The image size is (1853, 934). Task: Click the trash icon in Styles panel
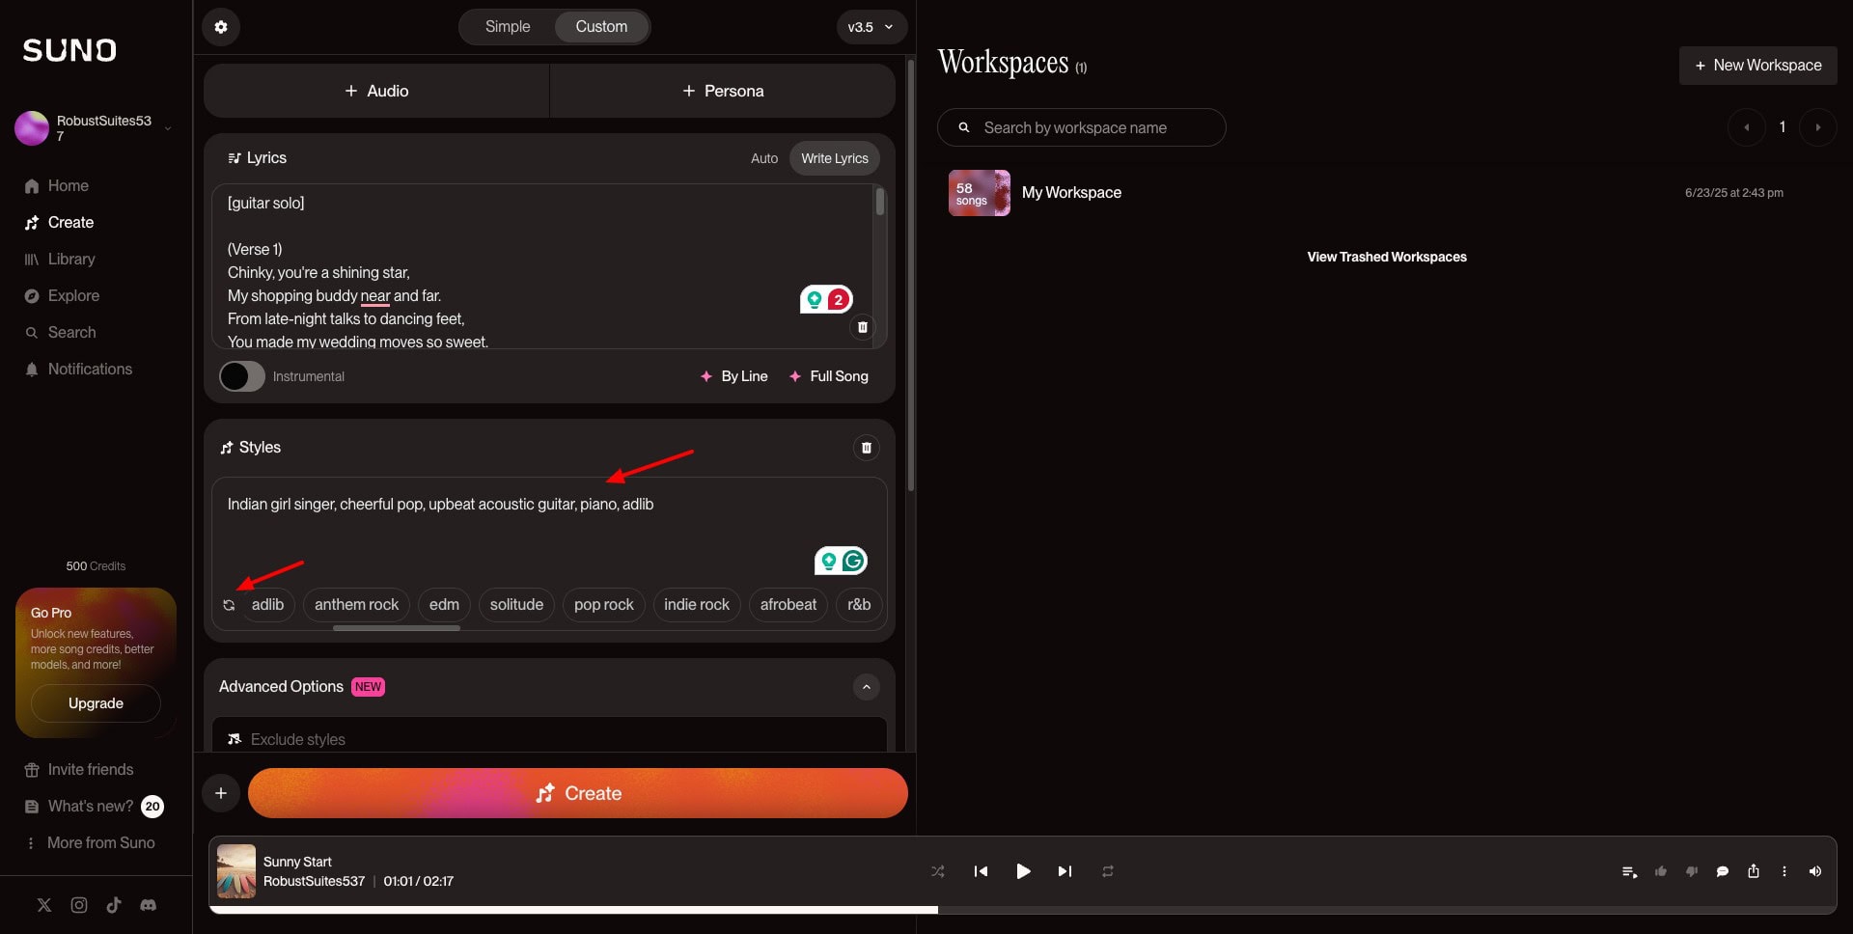click(x=866, y=448)
